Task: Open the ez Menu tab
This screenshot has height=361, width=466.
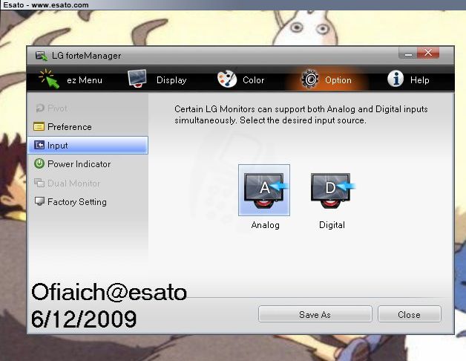Action: coord(71,79)
